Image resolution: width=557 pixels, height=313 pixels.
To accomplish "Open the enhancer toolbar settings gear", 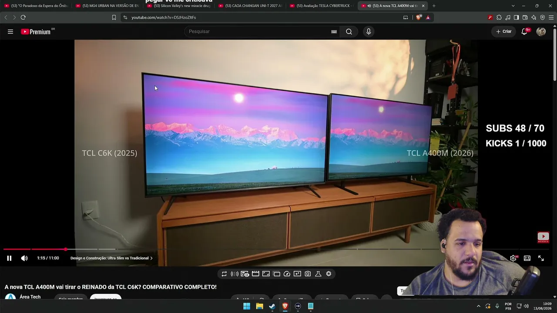I will (x=329, y=274).
